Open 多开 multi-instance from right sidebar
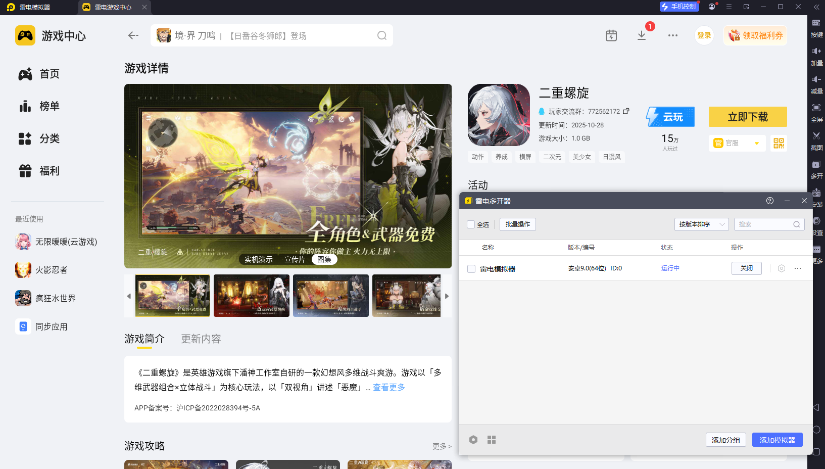 (816, 170)
